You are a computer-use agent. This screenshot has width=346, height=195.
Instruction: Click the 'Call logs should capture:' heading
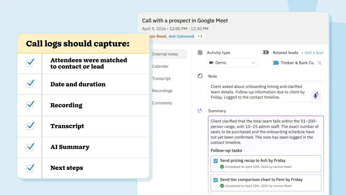(x=78, y=44)
